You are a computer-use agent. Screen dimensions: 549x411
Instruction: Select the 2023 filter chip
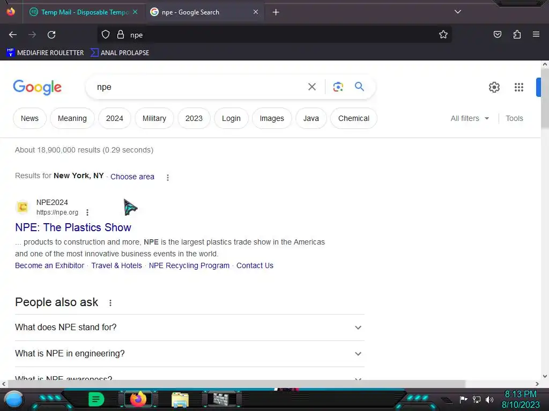point(194,118)
